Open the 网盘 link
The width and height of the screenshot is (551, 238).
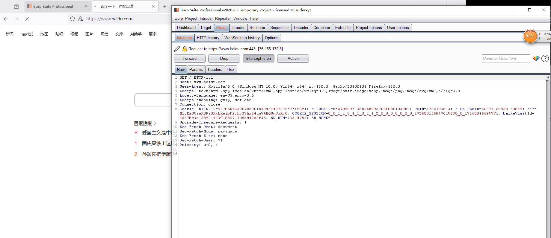click(x=104, y=34)
